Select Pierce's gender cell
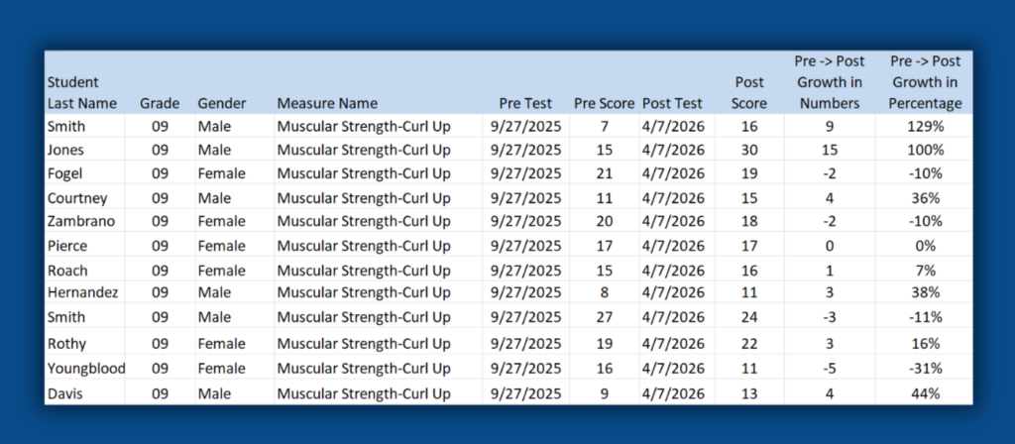 221,246
